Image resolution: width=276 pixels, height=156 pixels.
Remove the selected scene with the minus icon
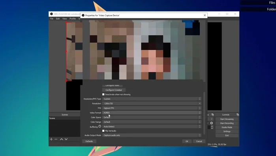click(56, 139)
